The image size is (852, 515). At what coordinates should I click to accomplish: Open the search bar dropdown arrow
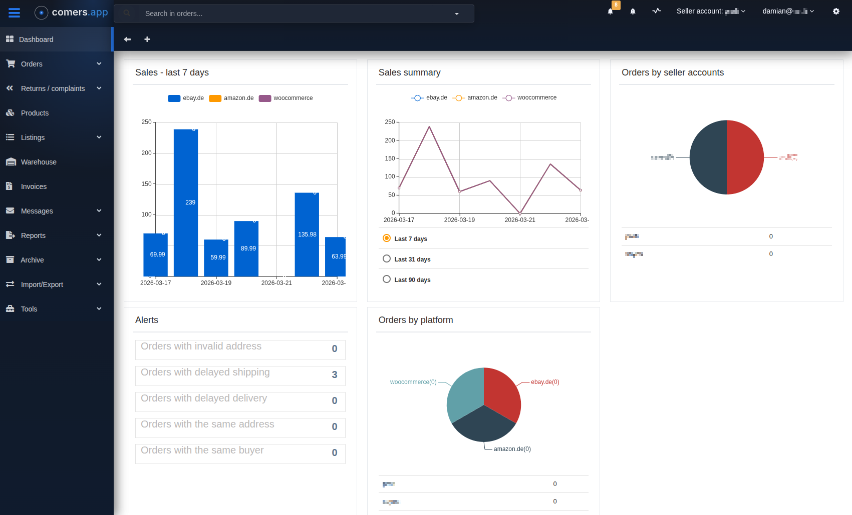click(x=457, y=14)
